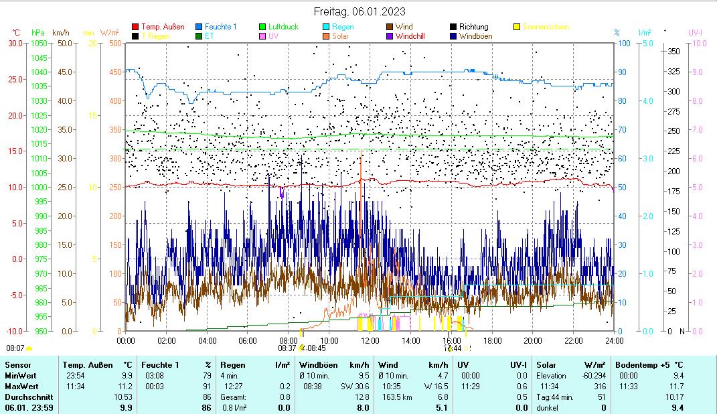The image size is (717, 414).
Task: Click the 12:00 label on time axis
Action: coord(370,340)
